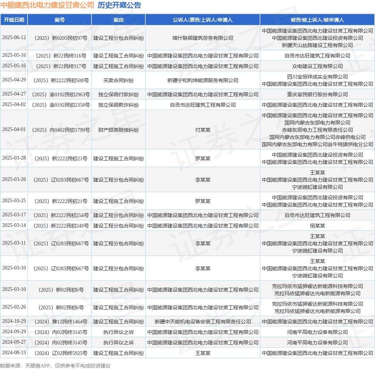The height and width of the screenshot is (369, 375).
Task: Click defendant 国网内蒙古东部电力有限公司翁牛特旗供电分公司
Action: 318,144
